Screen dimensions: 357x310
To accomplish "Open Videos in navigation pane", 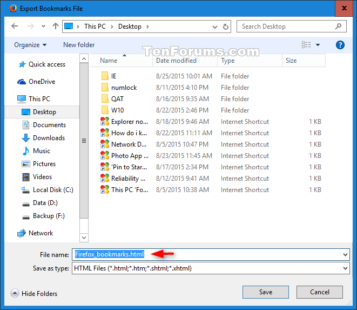I will coord(37,177).
